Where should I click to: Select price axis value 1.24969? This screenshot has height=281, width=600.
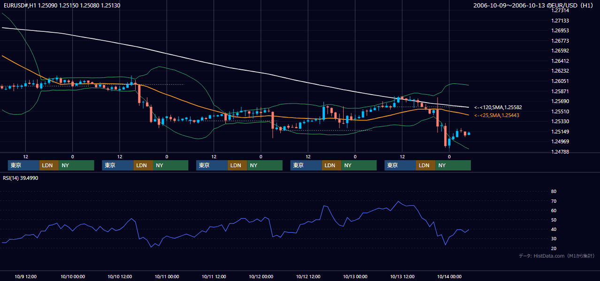pos(560,141)
